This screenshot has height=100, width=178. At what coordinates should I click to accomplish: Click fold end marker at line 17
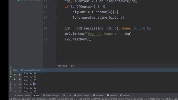pos(56,17)
